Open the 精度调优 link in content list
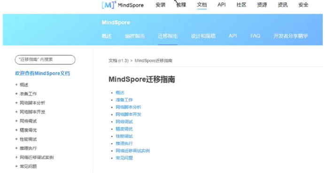 pos(124,129)
